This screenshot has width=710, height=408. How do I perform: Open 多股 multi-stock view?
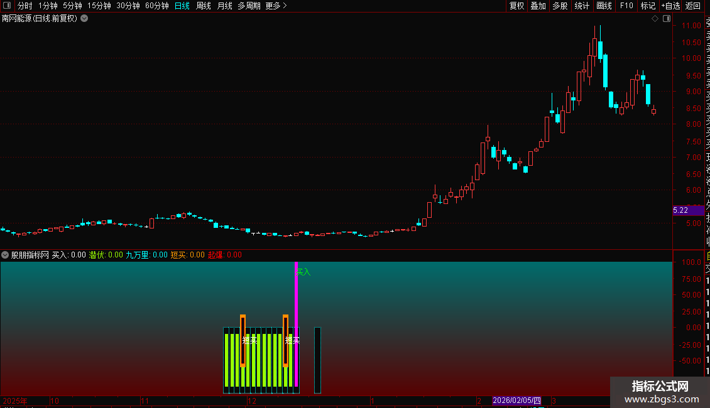560,6
